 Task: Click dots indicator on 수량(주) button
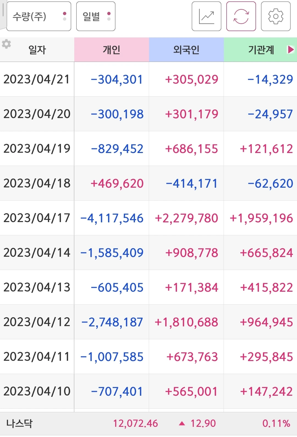[x=65, y=16]
